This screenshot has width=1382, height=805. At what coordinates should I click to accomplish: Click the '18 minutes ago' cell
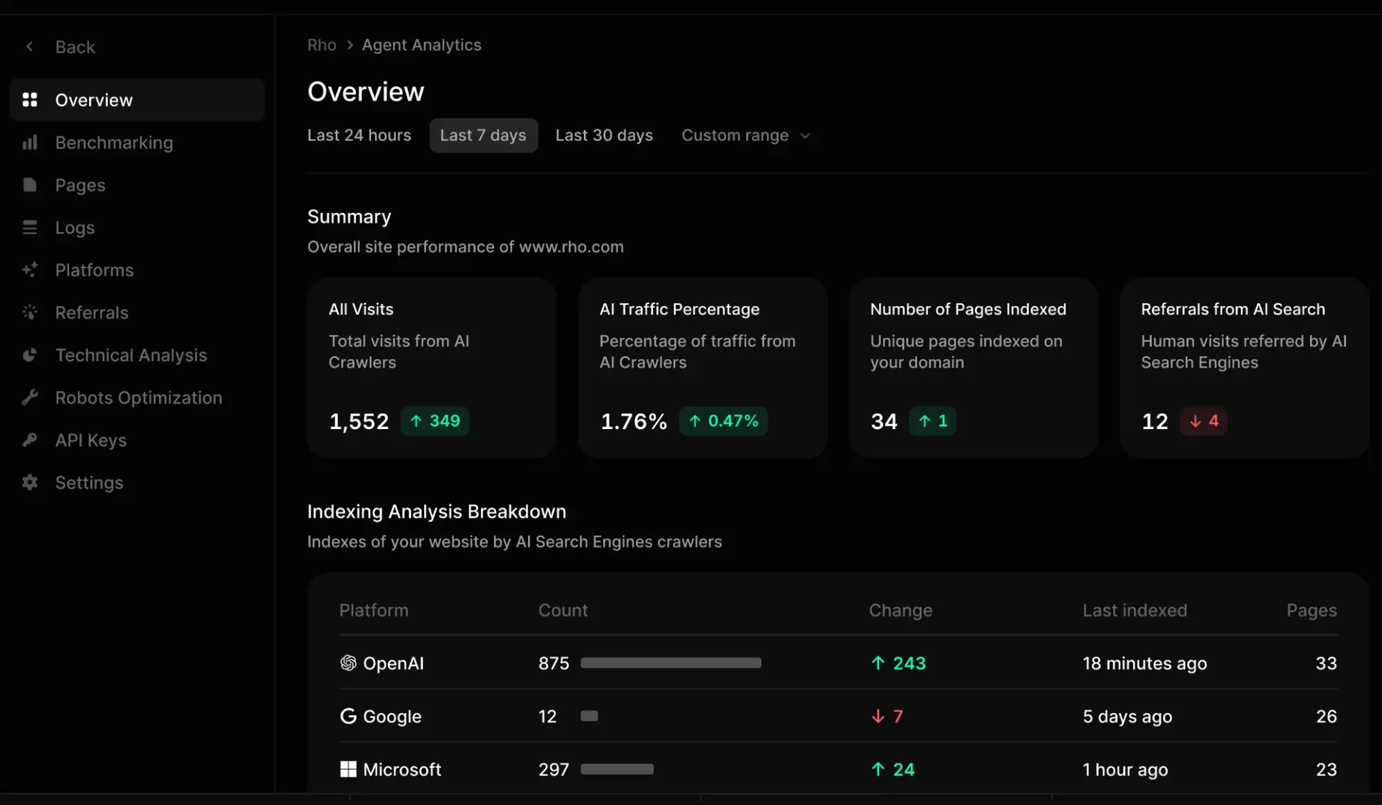(x=1144, y=663)
